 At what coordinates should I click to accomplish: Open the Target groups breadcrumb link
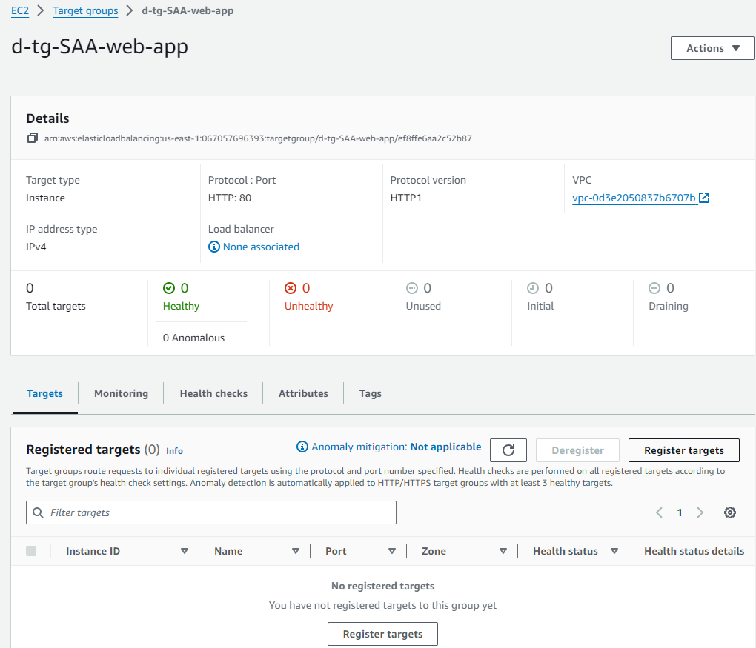tap(85, 11)
